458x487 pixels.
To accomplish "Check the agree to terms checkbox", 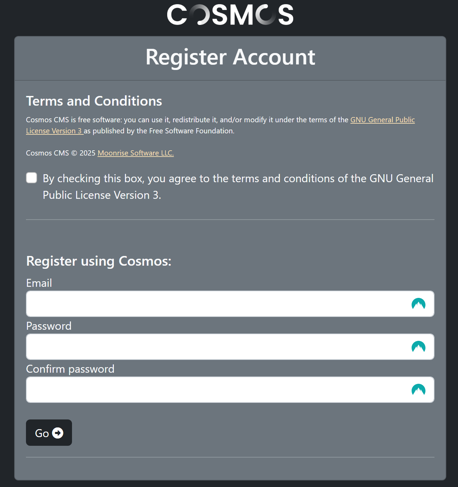I will point(32,178).
